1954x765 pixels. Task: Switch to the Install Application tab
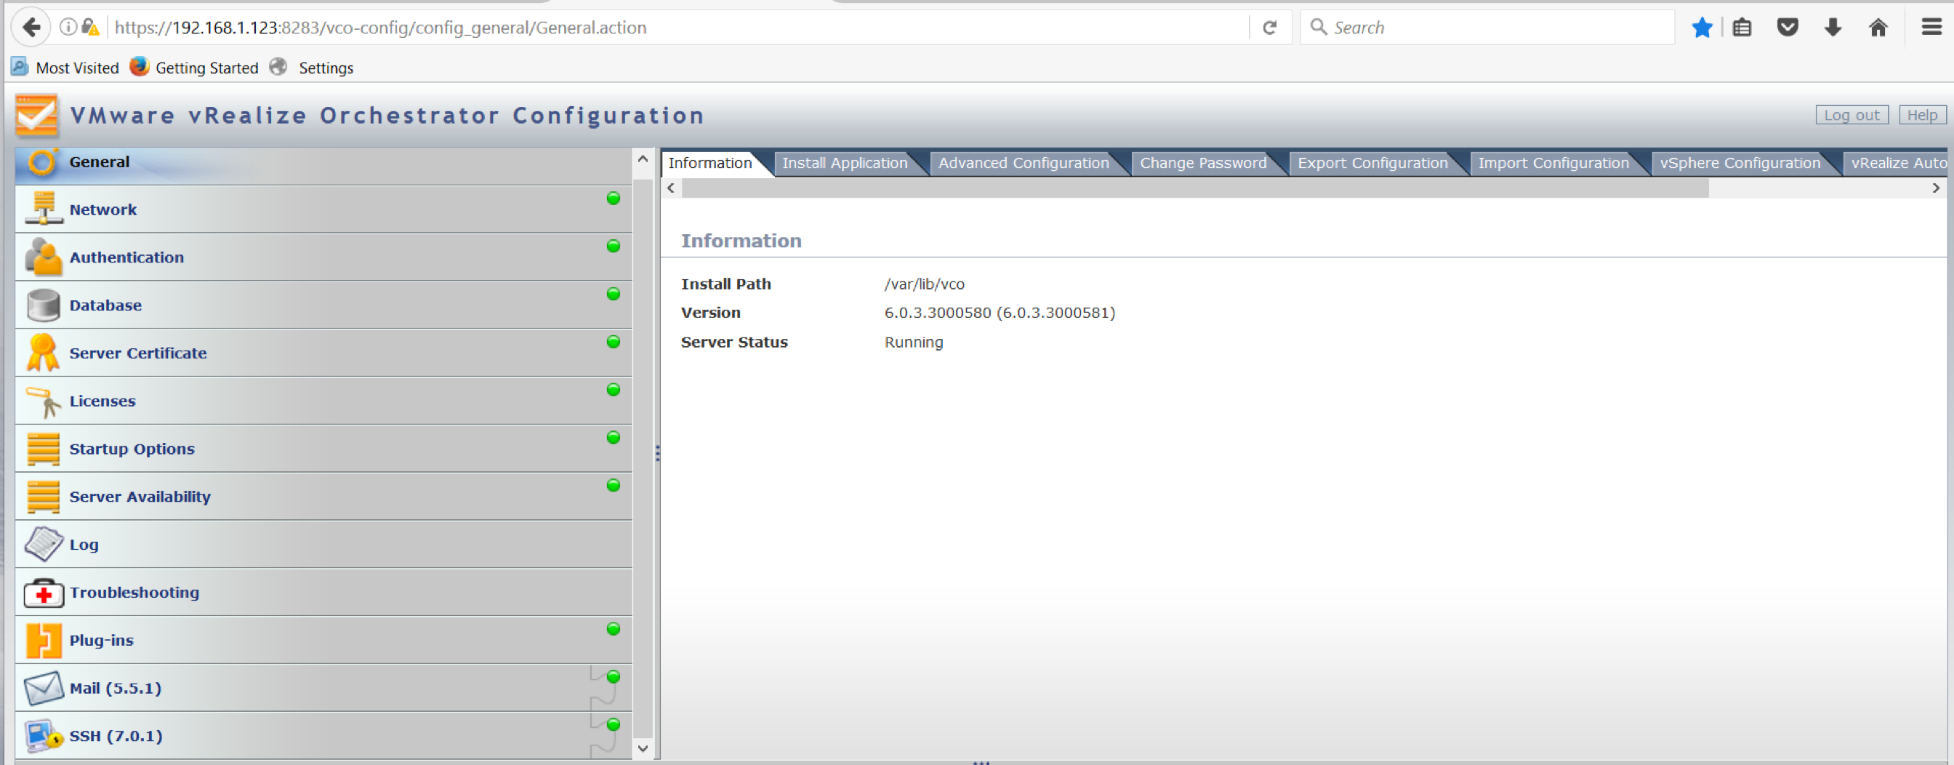click(844, 163)
